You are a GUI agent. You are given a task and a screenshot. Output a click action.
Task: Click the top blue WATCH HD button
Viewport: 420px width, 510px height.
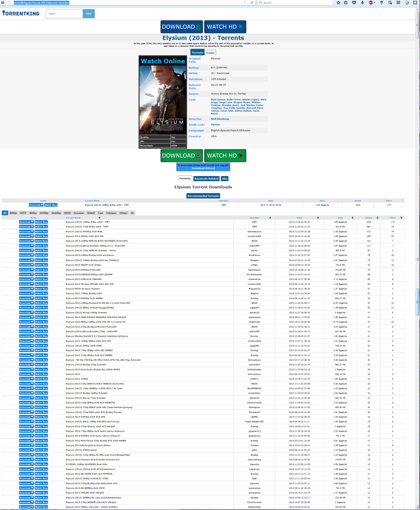click(x=225, y=27)
